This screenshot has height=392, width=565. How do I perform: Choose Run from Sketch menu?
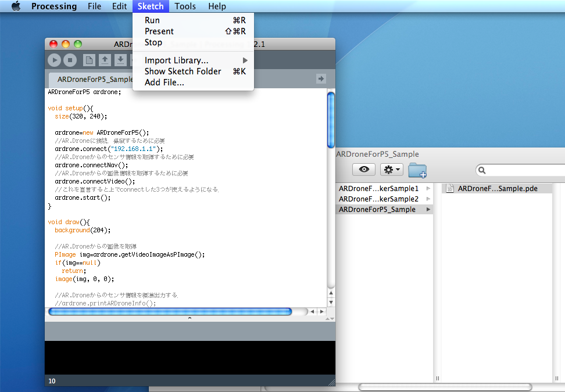[194, 20]
